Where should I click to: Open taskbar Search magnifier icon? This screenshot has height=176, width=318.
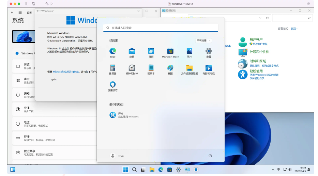click(134, 170)
